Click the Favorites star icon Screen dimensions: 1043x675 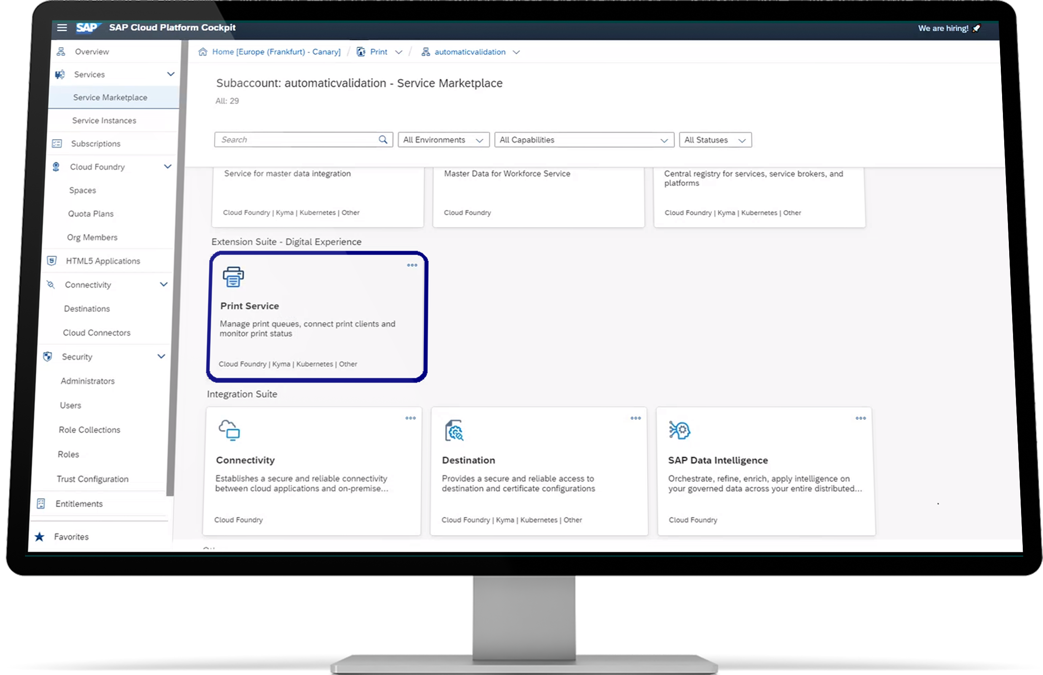pos(39,537)
